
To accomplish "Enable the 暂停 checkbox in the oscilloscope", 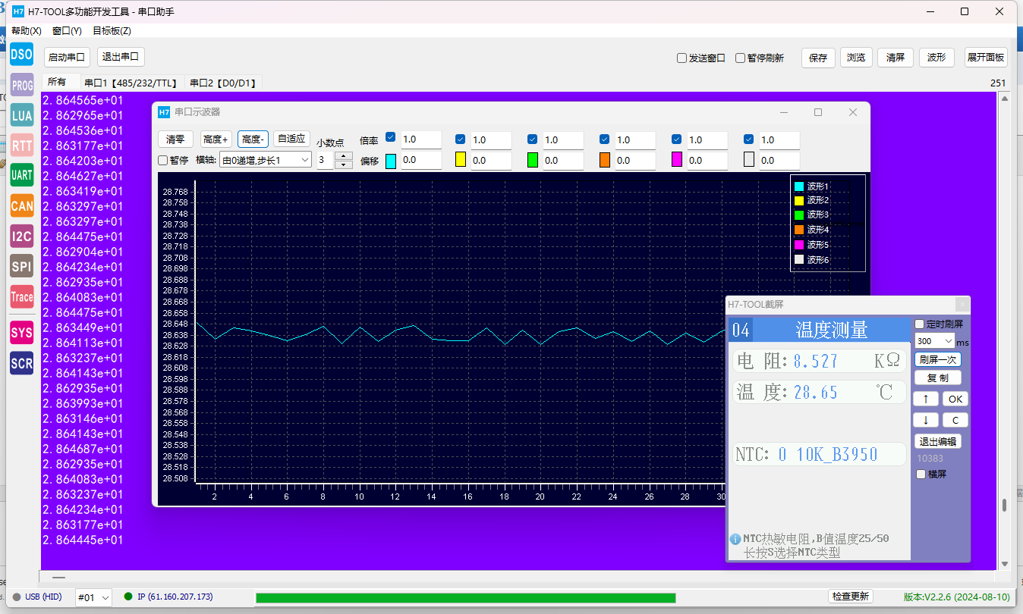I will (162, 160).
